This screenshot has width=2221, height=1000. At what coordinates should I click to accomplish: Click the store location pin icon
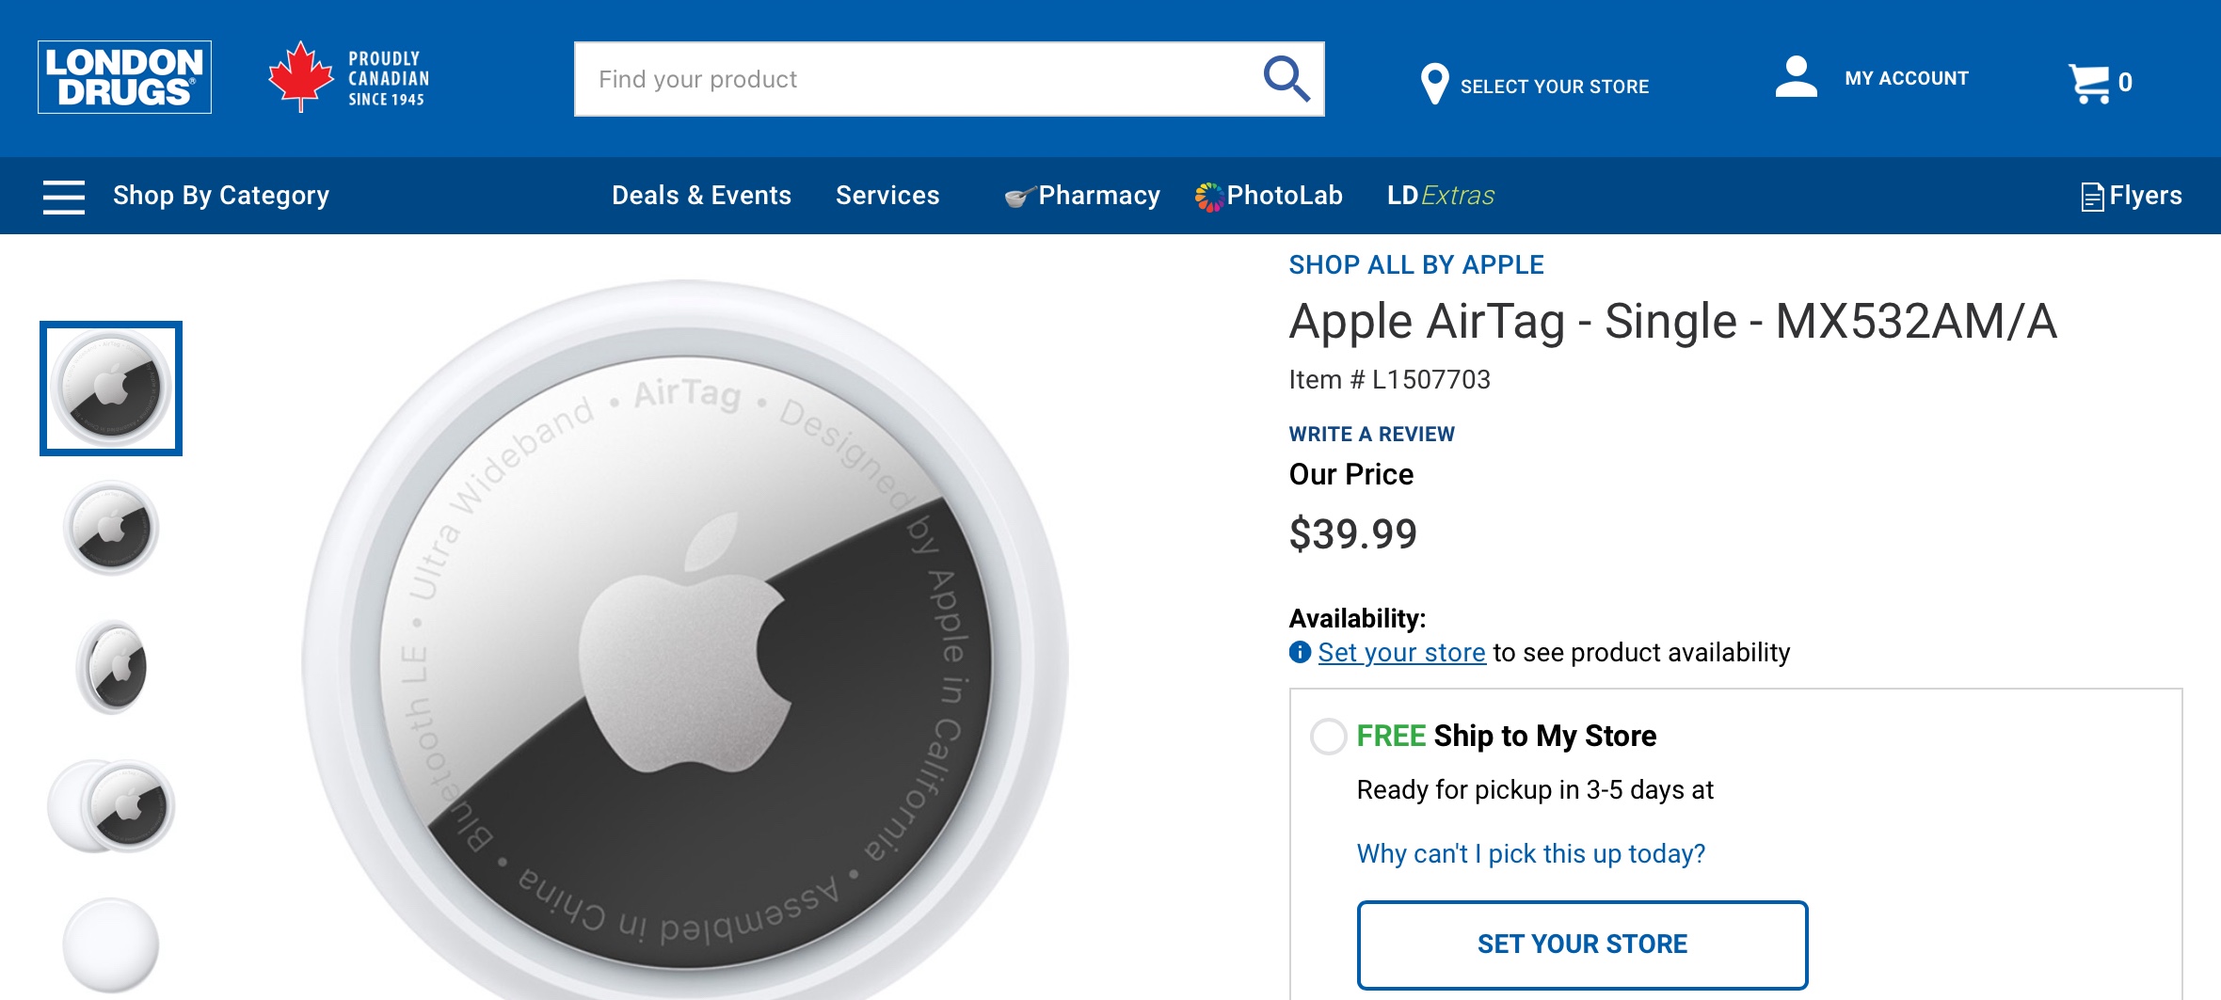point(1433,85)
